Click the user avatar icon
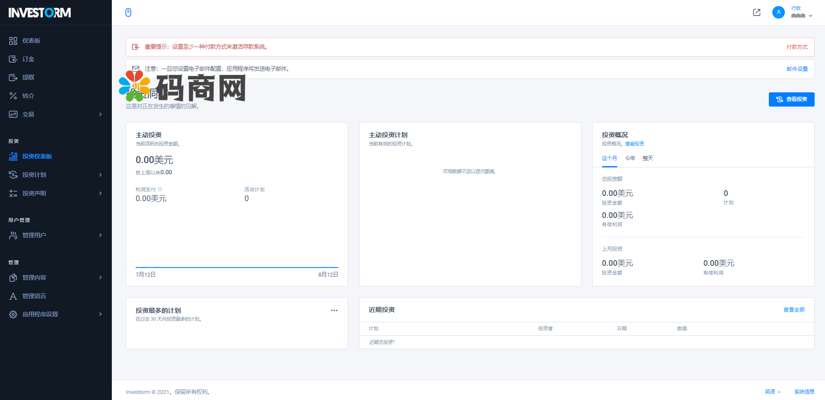The height and width of the screenshot is (400, 825). click(x=778, y=13)
